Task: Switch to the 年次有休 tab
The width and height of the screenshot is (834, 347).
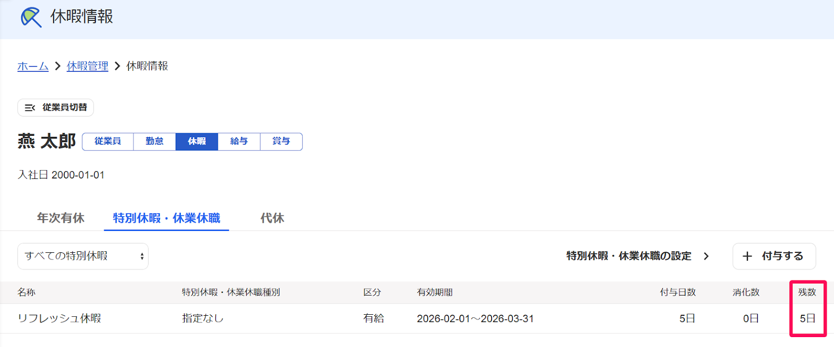Action: pyautogui.click(x=60, y=218)
